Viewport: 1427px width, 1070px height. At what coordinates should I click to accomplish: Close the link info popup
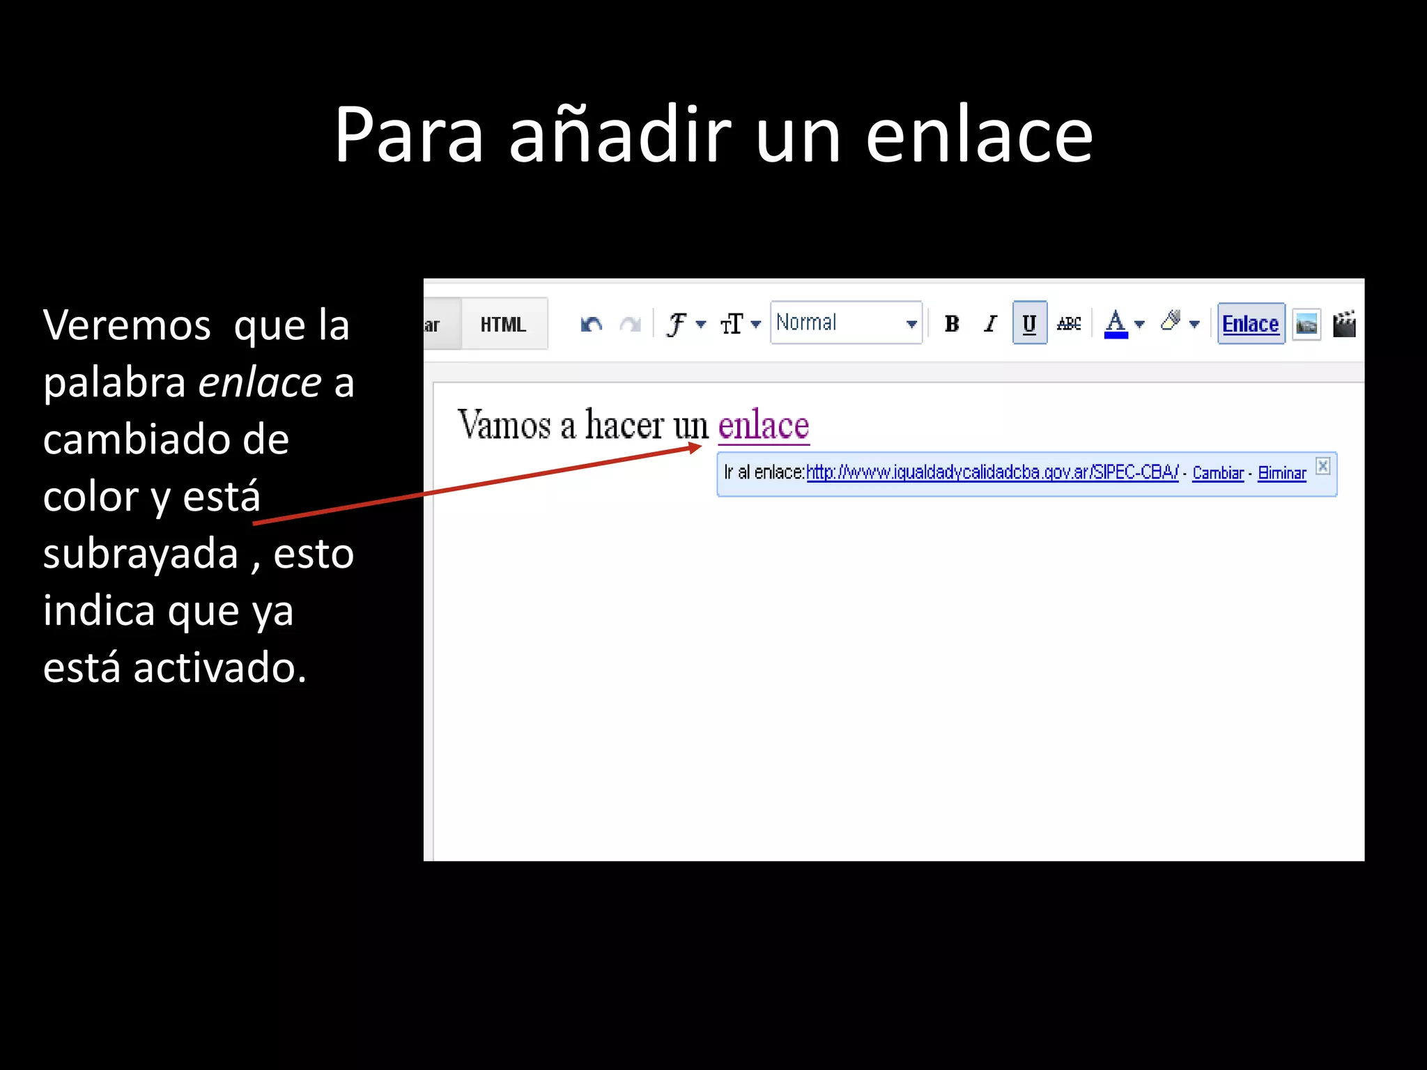(x=1322, y=466)
